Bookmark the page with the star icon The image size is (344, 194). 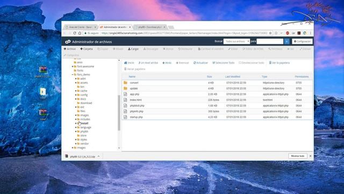point(270,33)
